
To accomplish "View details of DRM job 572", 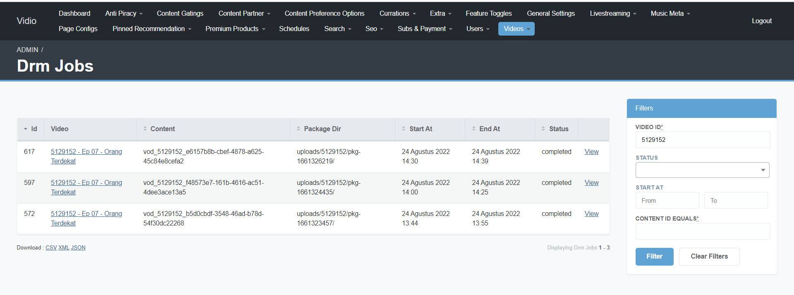I will [x=591, y=213].
